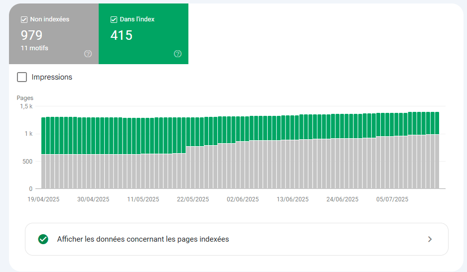Click green checkmark icon beside Afficher les données
This screenshot has width=467, height=272.
click(43, 239)
